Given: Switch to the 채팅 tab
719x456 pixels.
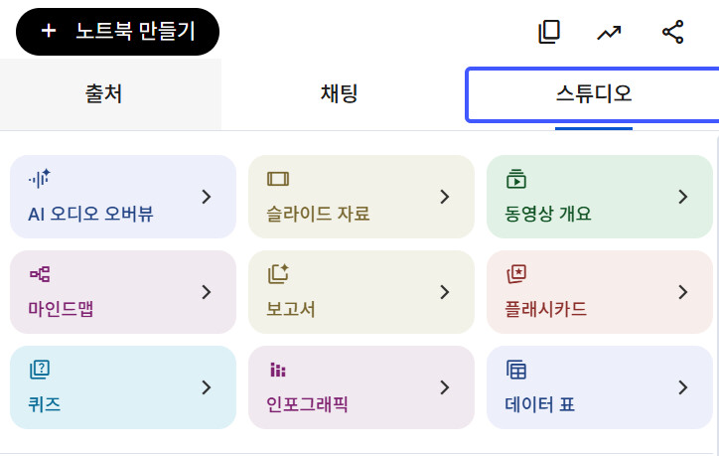Looking at the screenshot, I should (x=340, y=94).
